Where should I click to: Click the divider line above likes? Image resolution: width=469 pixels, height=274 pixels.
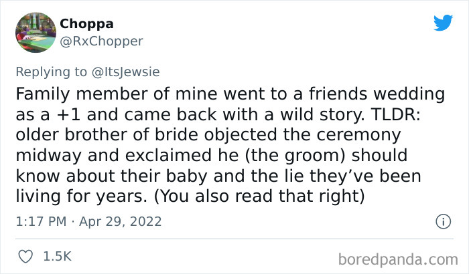pyautogui.click(x=234, y=239)
